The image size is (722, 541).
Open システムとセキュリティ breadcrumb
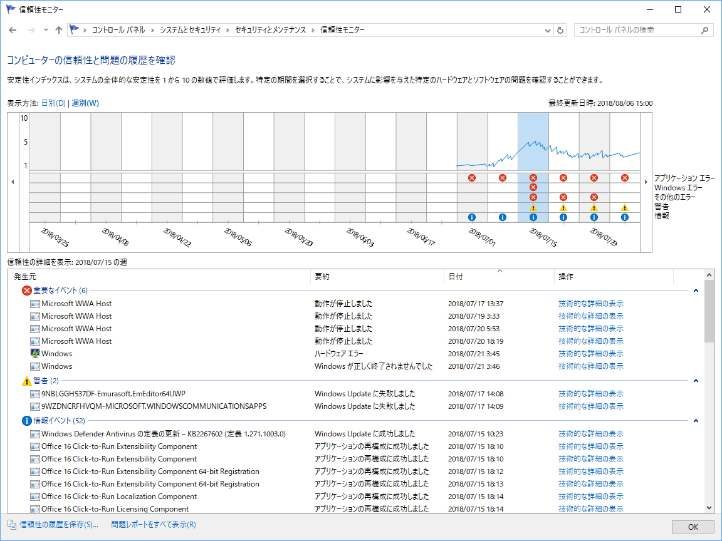point(190,30)
